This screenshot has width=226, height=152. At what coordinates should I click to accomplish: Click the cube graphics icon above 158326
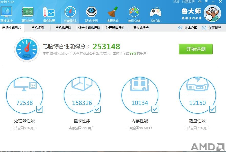point(82,85)
